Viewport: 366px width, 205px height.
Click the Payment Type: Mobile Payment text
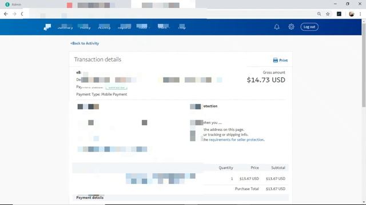102,95
